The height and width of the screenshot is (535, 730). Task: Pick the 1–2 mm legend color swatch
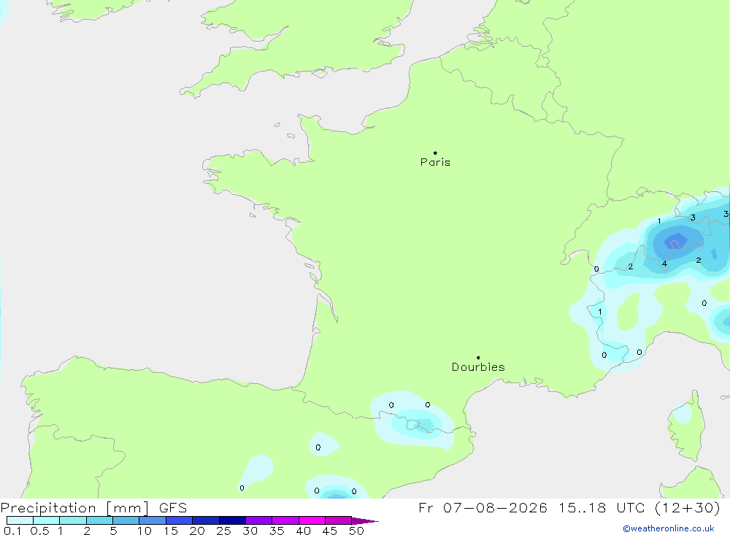coord(73,520)
